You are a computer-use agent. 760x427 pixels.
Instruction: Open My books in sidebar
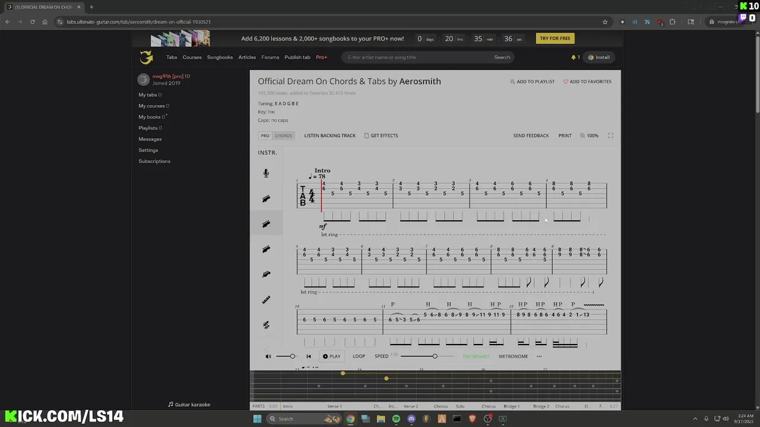coord(150,117)
